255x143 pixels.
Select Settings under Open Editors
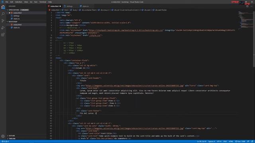(x=16, y=16)
